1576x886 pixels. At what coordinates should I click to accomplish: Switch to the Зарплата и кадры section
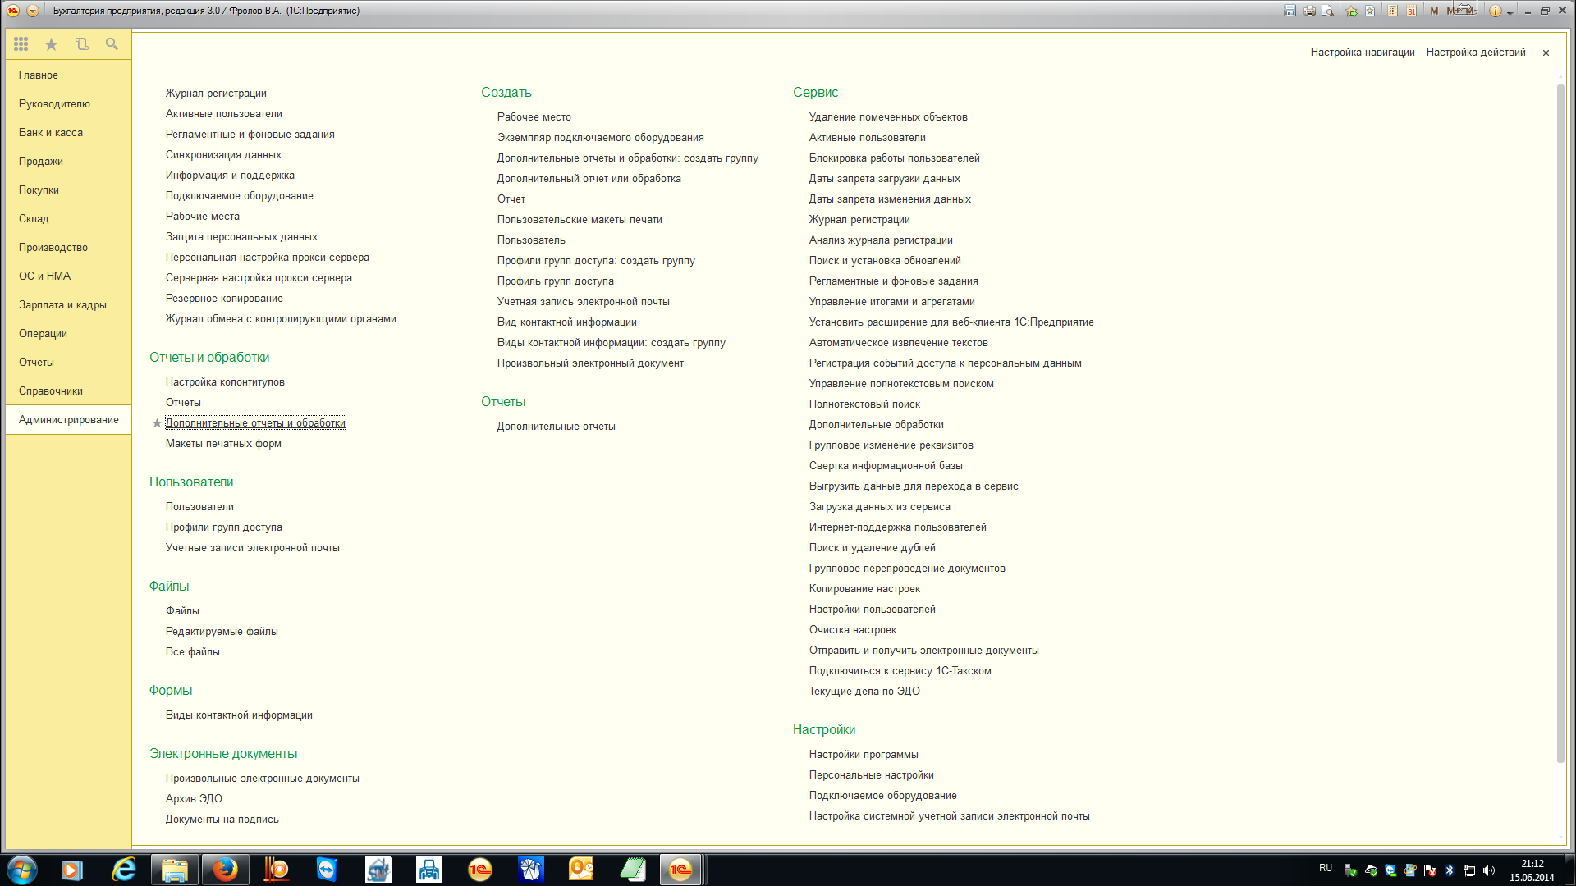(62, 305)
